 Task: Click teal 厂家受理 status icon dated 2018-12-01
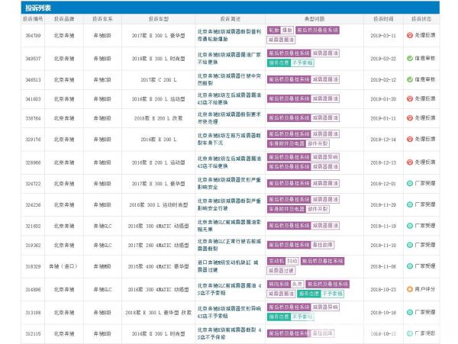pyautogui.click(x=409, y=183)
